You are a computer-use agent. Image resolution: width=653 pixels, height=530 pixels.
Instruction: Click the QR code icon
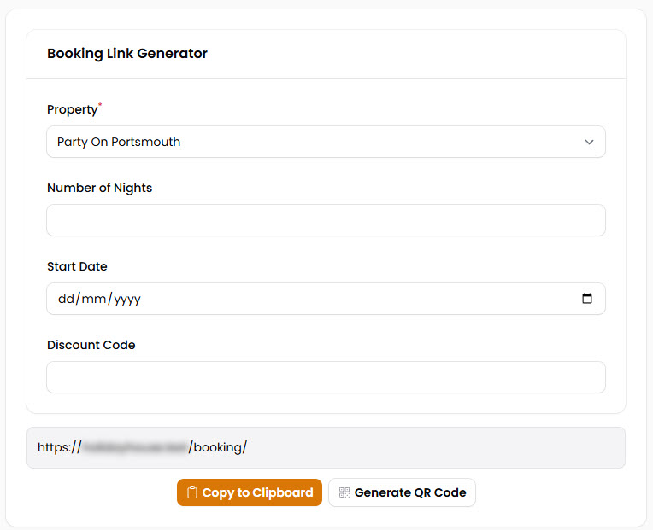[x=344, y=492]
